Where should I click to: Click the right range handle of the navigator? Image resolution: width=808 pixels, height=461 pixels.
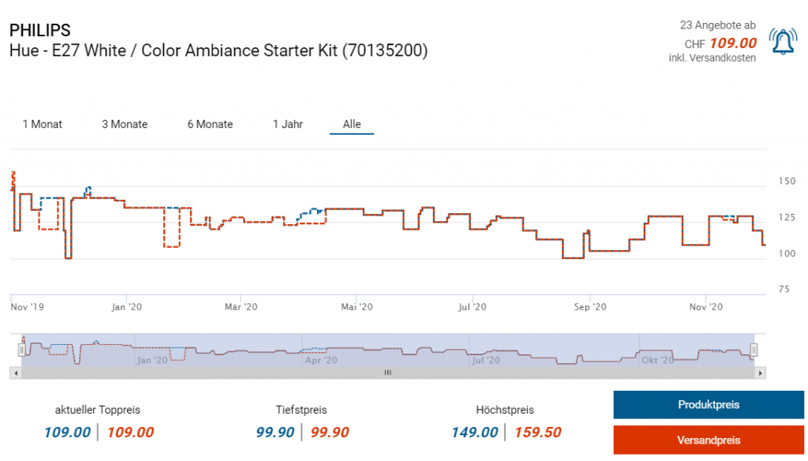pos(754,350)
